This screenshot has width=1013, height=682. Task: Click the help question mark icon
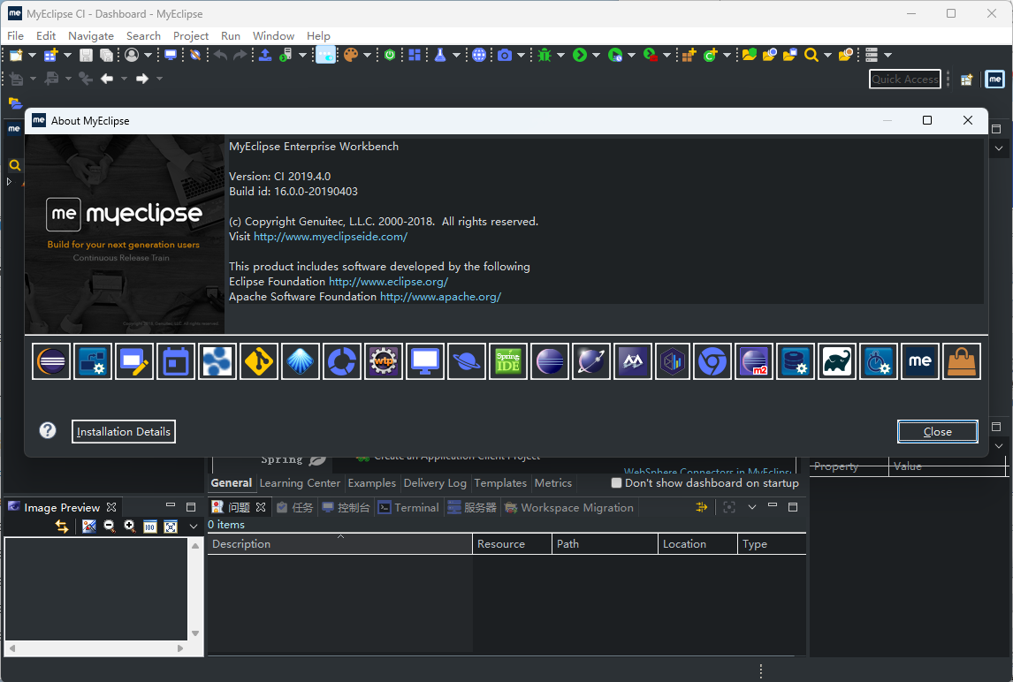[48, 431]
